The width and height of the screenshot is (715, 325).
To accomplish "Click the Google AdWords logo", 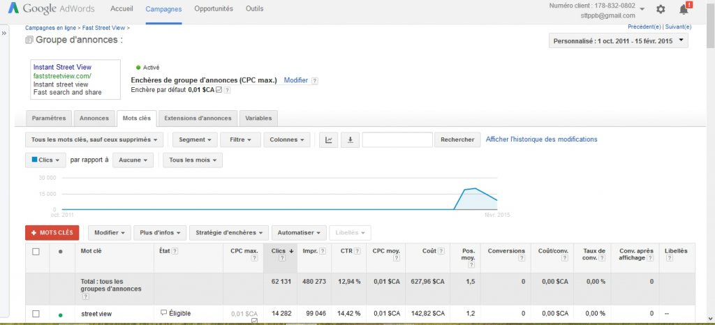I will click(51, 8).
